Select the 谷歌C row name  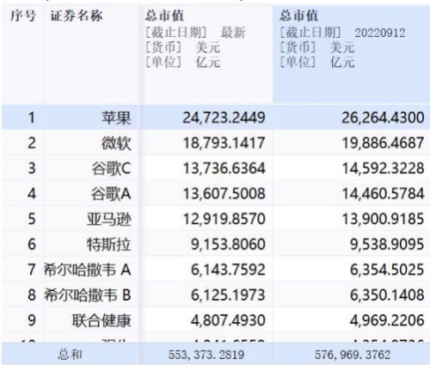[x=111, y=168]
